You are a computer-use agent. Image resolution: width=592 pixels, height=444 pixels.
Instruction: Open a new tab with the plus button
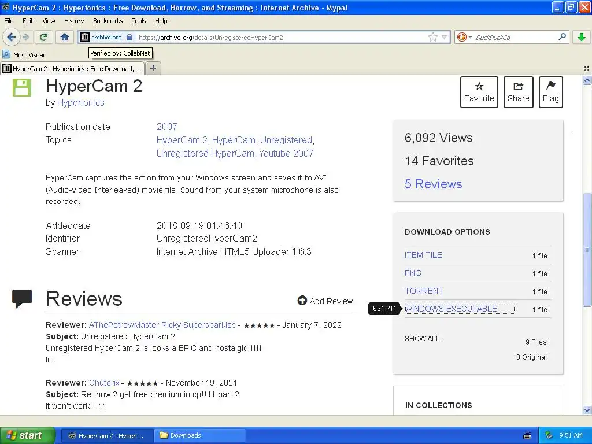(x=153, y=68)
